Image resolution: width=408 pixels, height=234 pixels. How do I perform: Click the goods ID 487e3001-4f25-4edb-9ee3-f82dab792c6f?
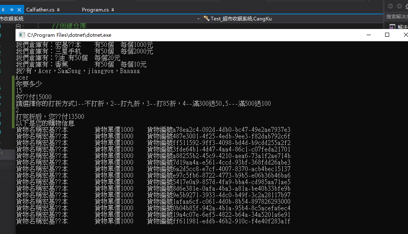231,136
